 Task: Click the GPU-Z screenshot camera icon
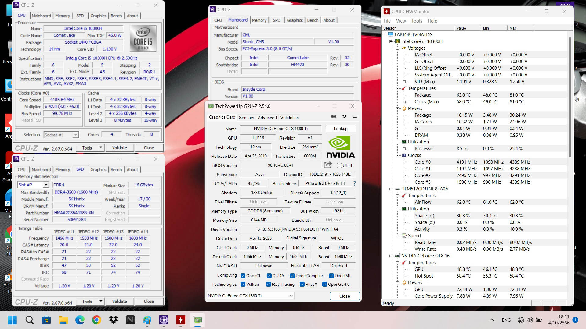(x=334, y=116)
